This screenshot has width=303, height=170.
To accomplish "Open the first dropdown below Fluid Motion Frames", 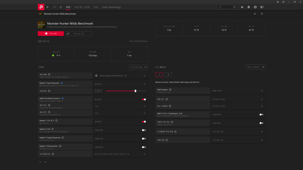I will point(120,106).
